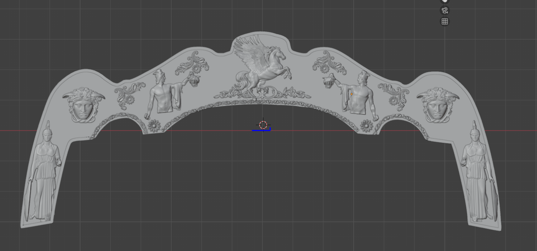Click the blue L-shaped object near cursor
Image resolution: width=537 pixels, height=251 pixels.
(x=261, y=130)
